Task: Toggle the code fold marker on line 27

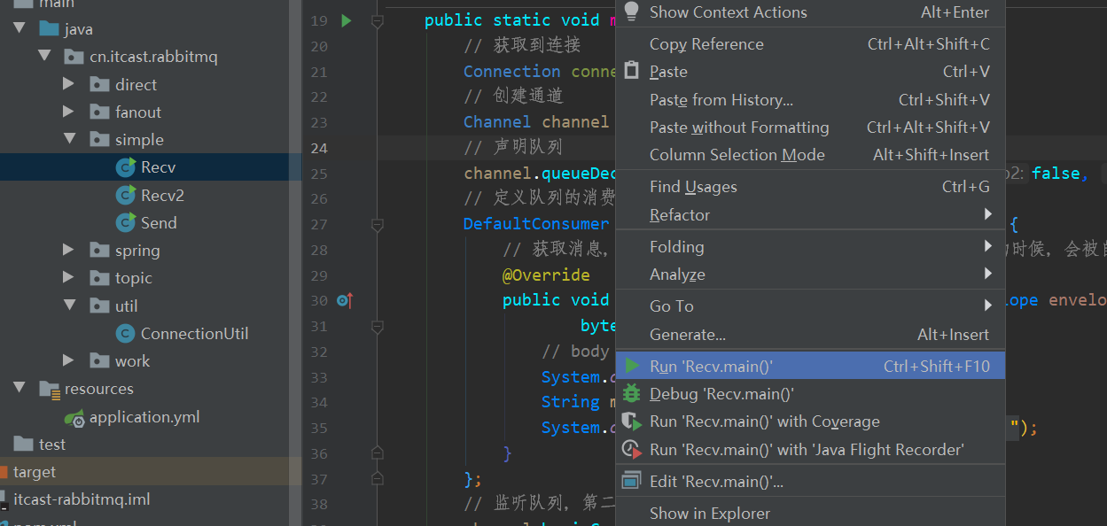Action: [x=377, y=224]
